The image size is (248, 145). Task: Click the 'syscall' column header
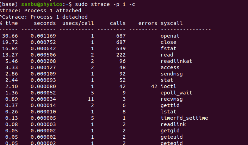pos(172,23)
